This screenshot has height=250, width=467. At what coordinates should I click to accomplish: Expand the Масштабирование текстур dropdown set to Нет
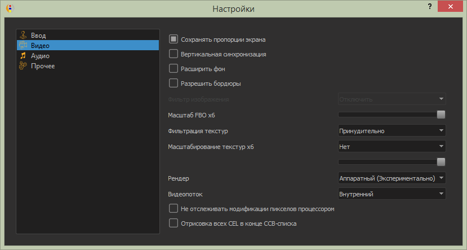[x=392, y=147]
